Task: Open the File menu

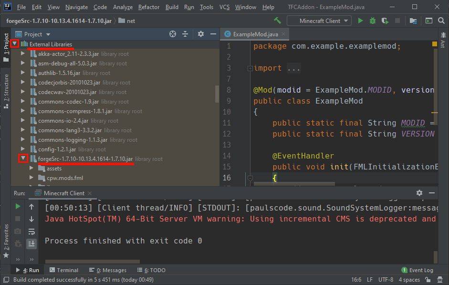Action: [21, 7]
